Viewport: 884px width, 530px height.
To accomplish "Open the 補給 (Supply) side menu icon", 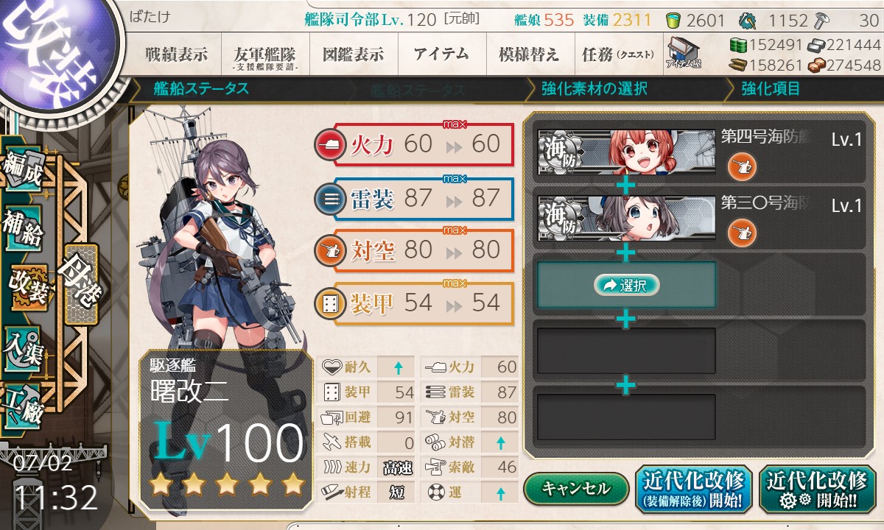I will click(22, 228).
